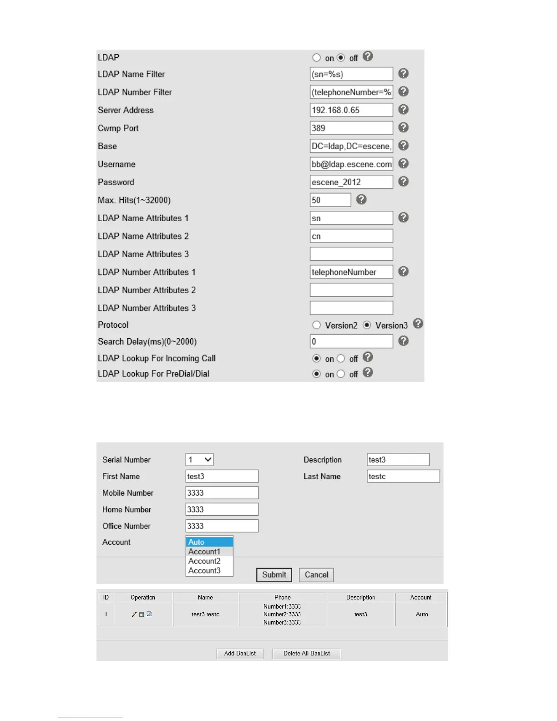Screen dimensions: 557x721
Task: Show help for Cwmp Port
Action: point(403,127)
